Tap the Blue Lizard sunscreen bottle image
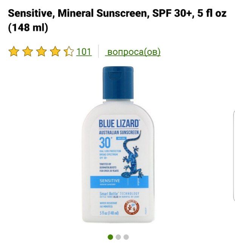This screenshot has width=235, height=245. tap(118, 145)
